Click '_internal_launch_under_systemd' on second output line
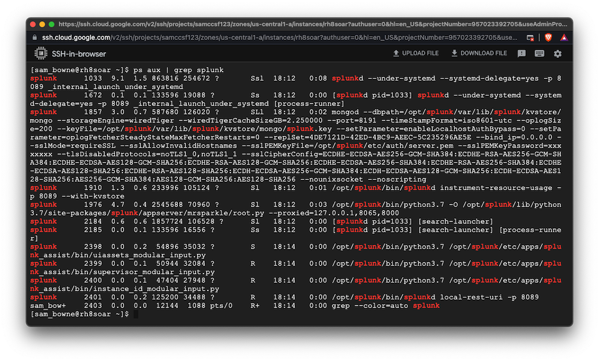Viewport: 599px width, 361px height. (x=116, y=87)
